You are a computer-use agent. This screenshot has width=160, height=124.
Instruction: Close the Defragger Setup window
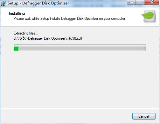[152, 2]
